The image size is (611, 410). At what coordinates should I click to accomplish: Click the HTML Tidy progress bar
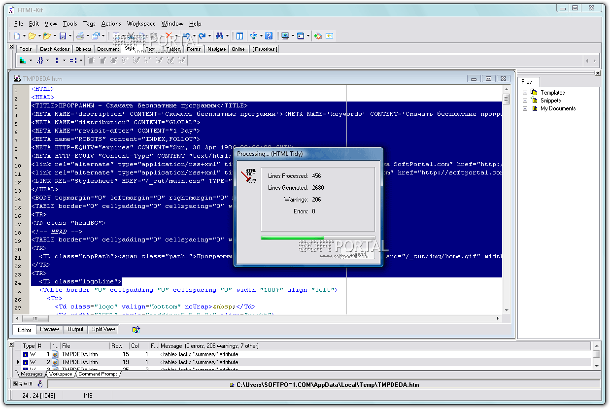pyautogui.click(x=318, y=238)
